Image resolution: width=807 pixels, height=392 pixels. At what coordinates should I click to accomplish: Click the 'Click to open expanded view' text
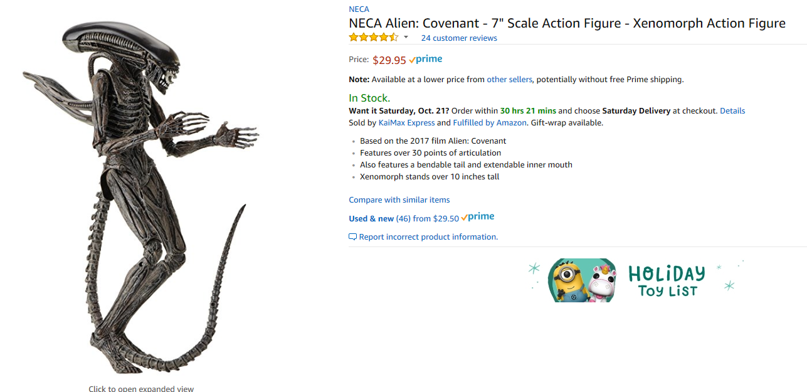pyautogui.click(x=141, y=388)
